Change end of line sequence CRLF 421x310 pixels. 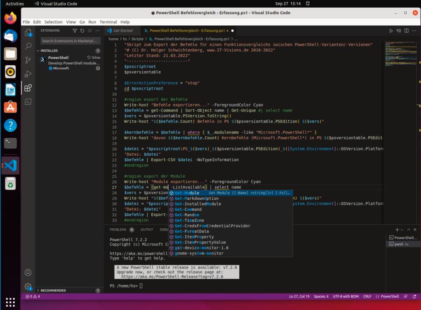tap(367, 296)
